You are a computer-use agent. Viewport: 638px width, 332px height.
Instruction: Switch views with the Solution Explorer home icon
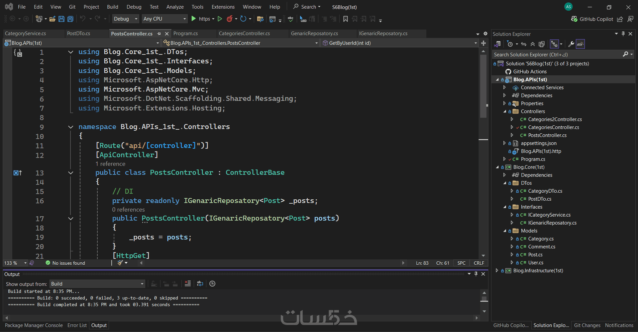coord(497,44)
